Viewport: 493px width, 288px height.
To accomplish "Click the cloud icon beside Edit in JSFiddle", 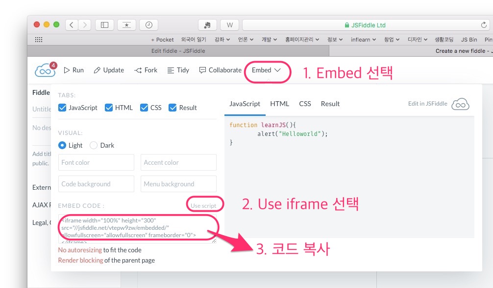I will point(460,104).
